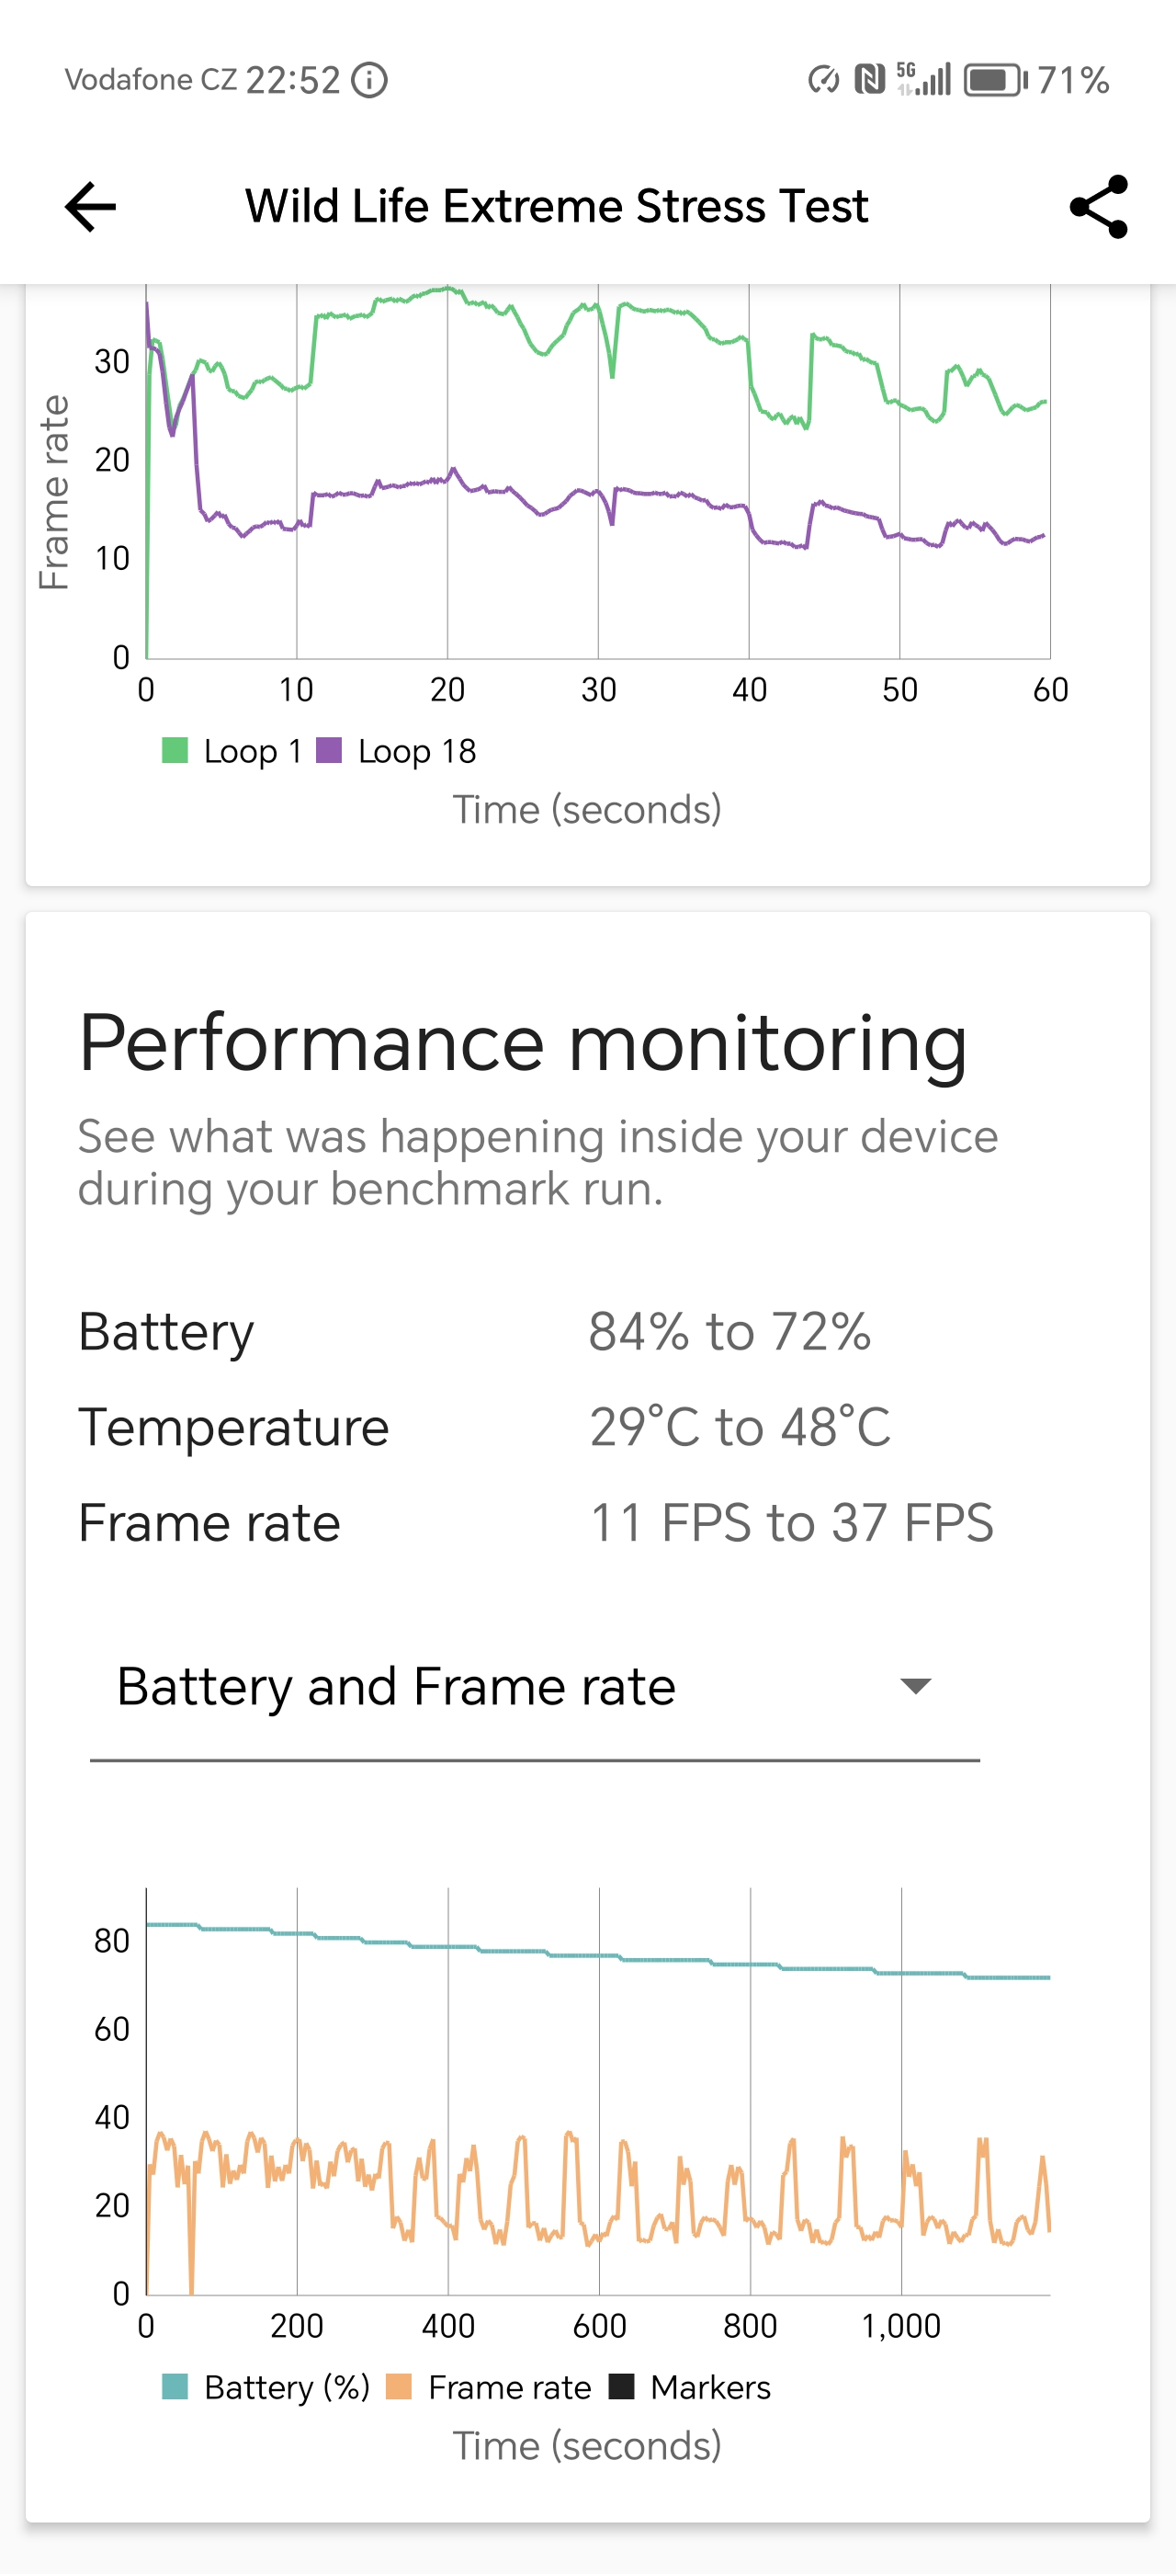Open the Battery and Frame rate dropdown
Viewport: 1176px width, 2574px height.
(534, 1688)
